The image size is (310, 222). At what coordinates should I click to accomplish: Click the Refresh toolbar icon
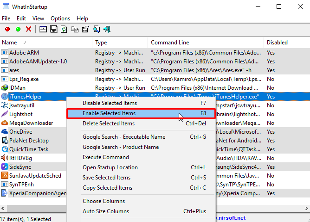click(64, 29)
